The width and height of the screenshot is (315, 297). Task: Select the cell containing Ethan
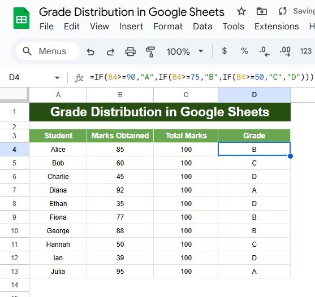click(x=58, y=204)
